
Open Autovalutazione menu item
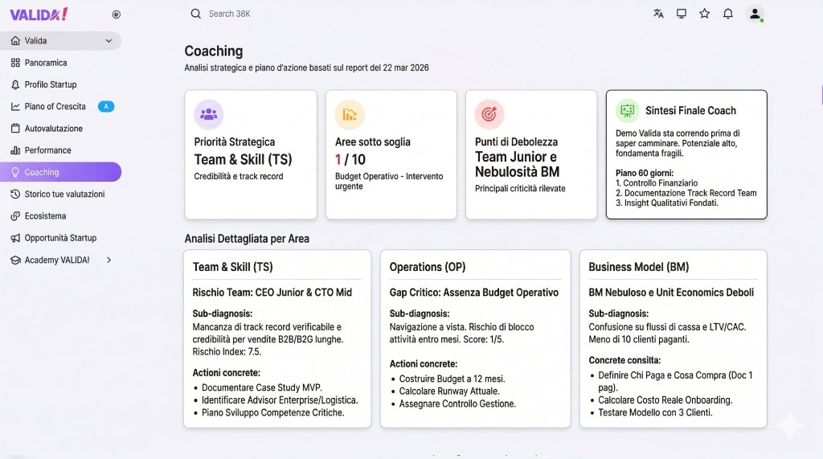pyautogui.click(x=61, y=129)
